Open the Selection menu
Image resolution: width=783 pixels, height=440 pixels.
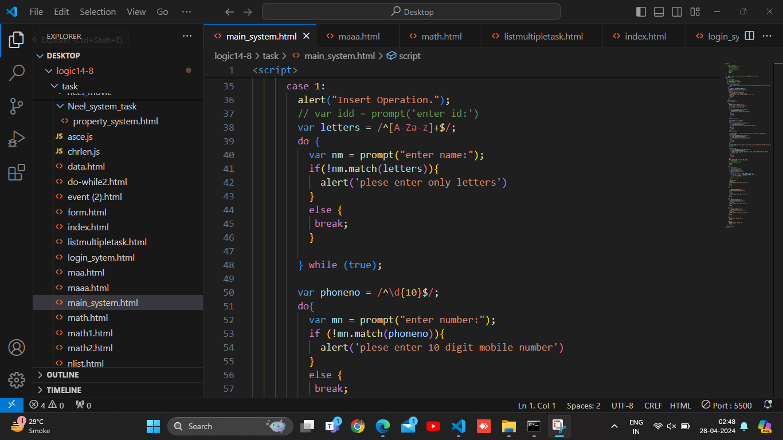click(97, 12)
